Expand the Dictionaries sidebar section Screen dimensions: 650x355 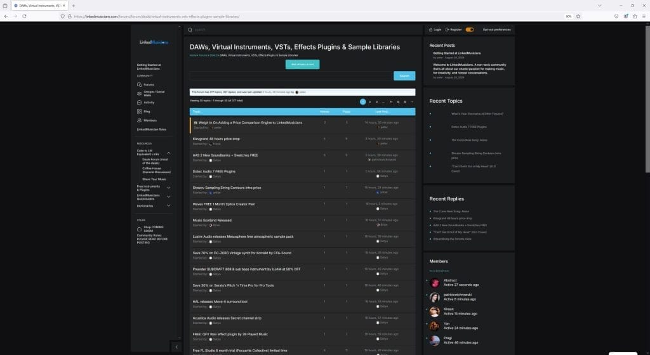pyautogui.click(x=169, y=205)
